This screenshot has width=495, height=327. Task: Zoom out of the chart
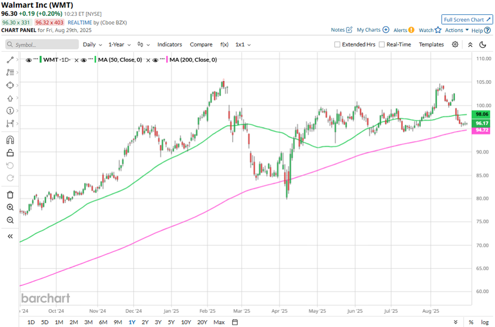pyautogui.click(x=10, y=220)
